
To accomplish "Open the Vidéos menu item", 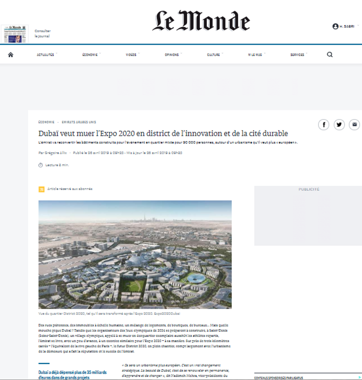I will (131, 55).
